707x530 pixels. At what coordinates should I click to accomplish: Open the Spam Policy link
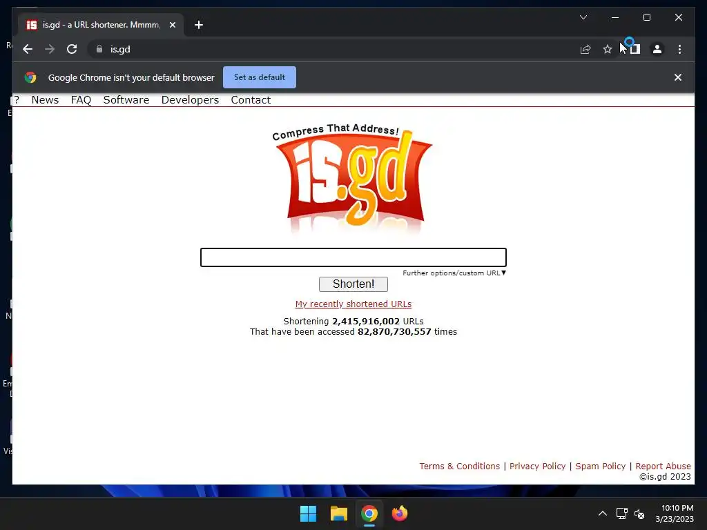pyautogui.click(x=601, y=466)
